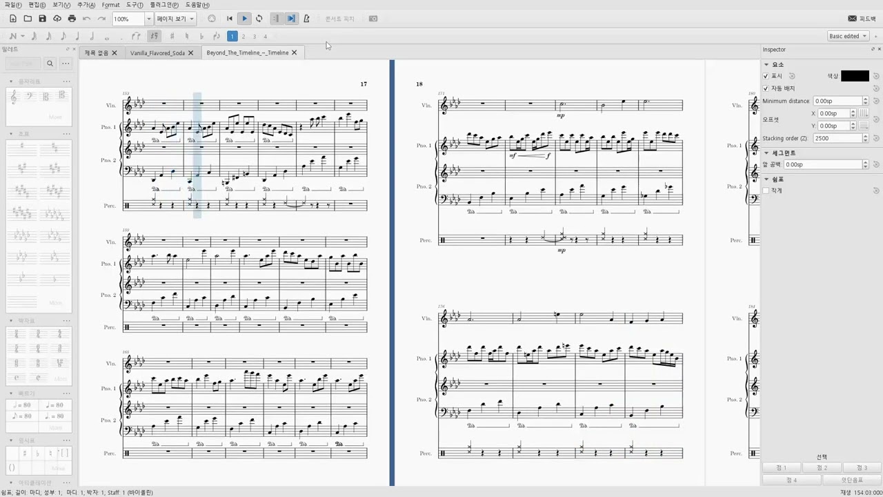The height and width of the screenshot is (497, 883).
Task: Collapse the 박자표 palette section
Action: [11, 321]
